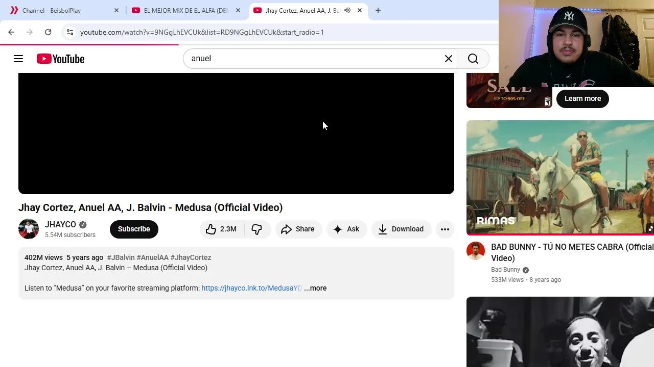Like the video with thumbs up

[x=221, y=229]
